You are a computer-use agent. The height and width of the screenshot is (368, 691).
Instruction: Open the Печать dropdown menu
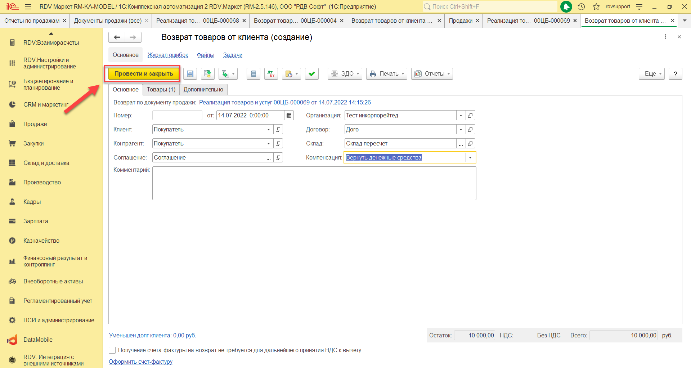pyautogui.click(x=386, y=74)
